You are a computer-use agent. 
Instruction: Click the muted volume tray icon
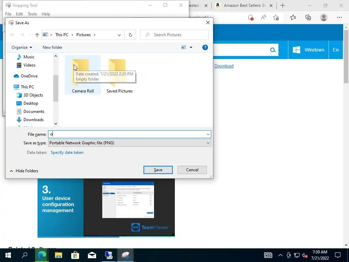[305, 255]
